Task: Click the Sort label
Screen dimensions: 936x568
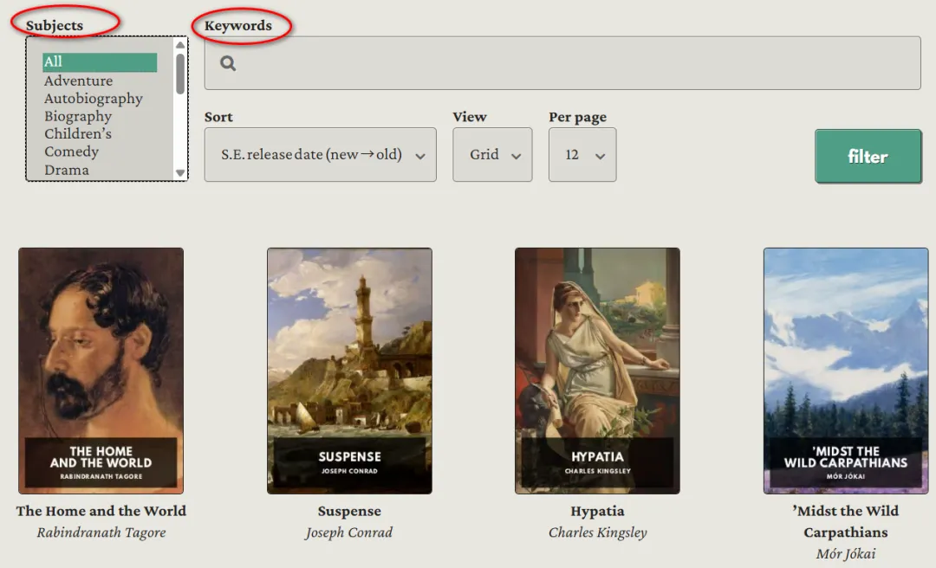Action: pyautogui.click(x=218, y=117)
